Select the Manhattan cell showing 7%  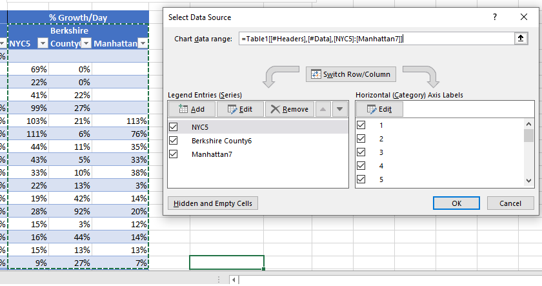click(x=120, y=263)
